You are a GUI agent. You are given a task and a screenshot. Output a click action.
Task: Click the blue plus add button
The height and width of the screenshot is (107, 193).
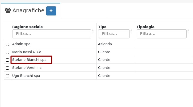[x=51, y=11]
